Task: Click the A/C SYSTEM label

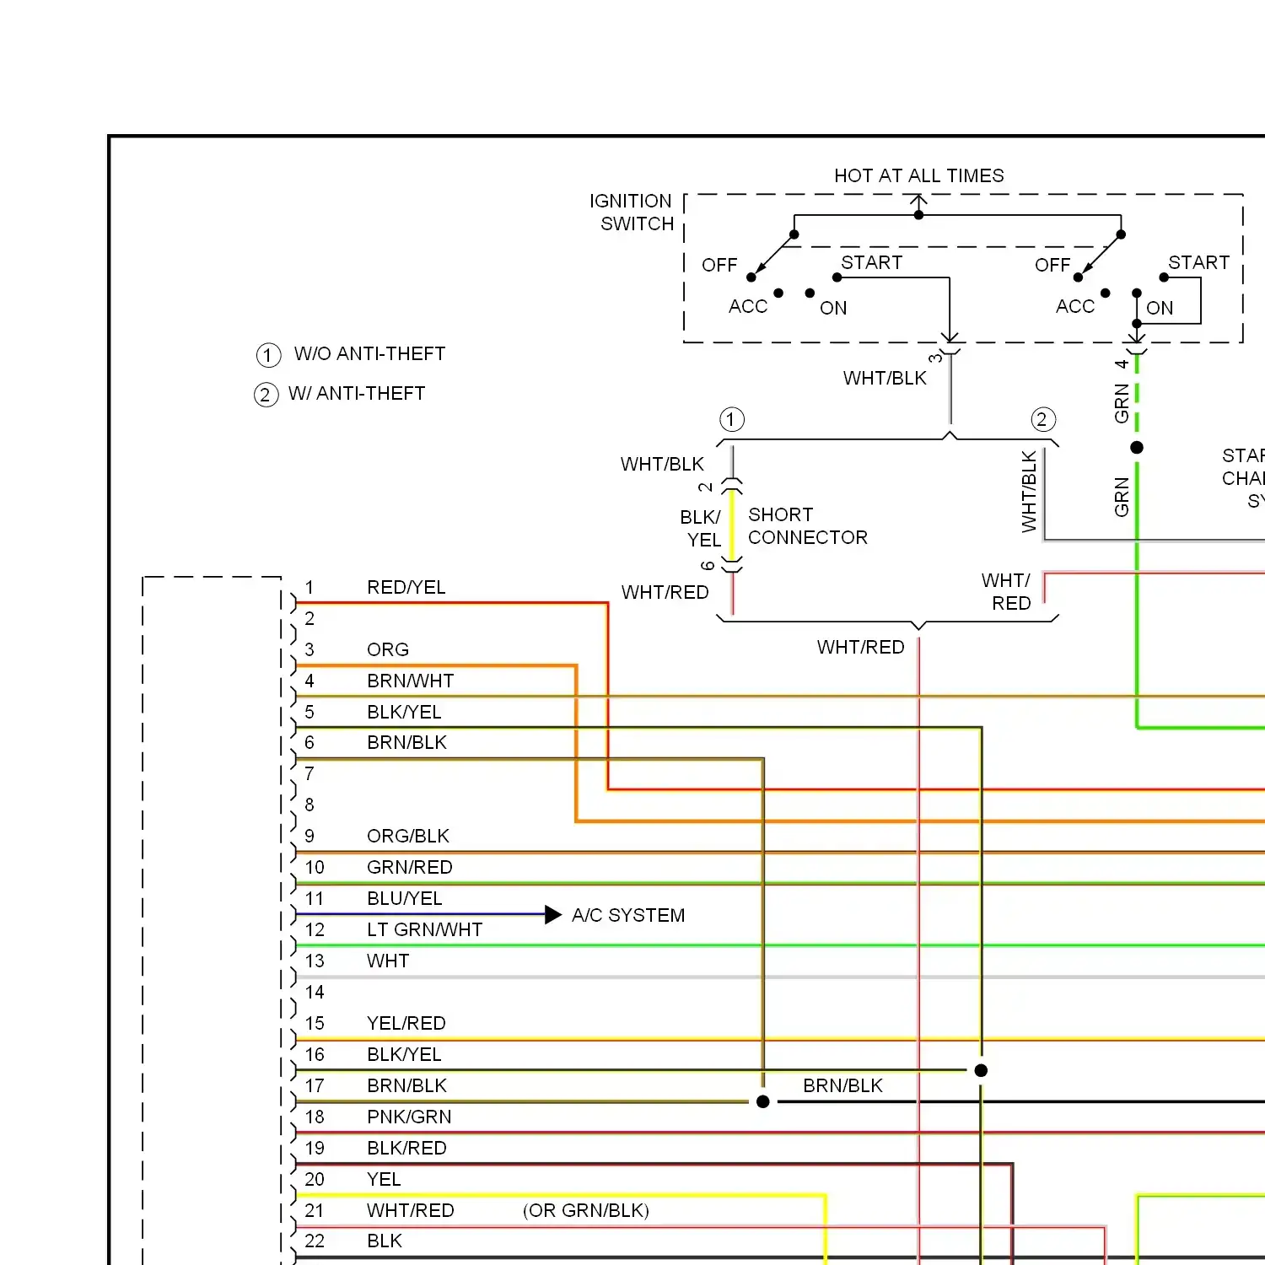Action: click(x=628, y=916)
